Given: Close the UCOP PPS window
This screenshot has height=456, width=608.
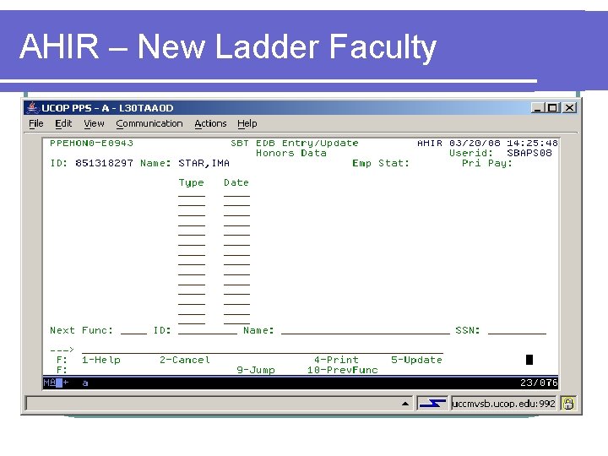Looking at the screenshot, I should (569, 108).
